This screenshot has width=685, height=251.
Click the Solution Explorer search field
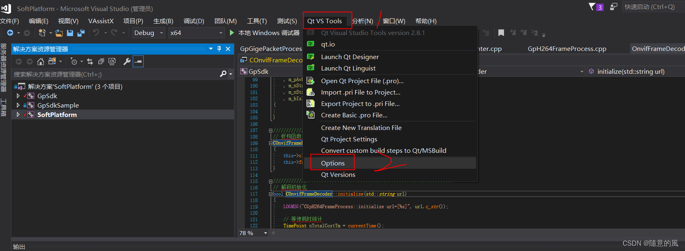point(116,74)
